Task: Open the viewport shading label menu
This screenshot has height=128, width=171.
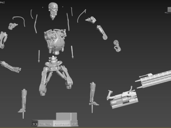Action: click(x=2, y=2)
